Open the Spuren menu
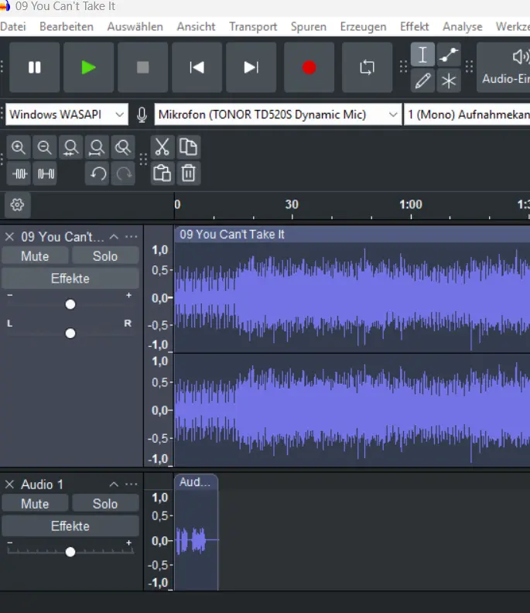Viewport: 530px width, 613px height. 308,26
